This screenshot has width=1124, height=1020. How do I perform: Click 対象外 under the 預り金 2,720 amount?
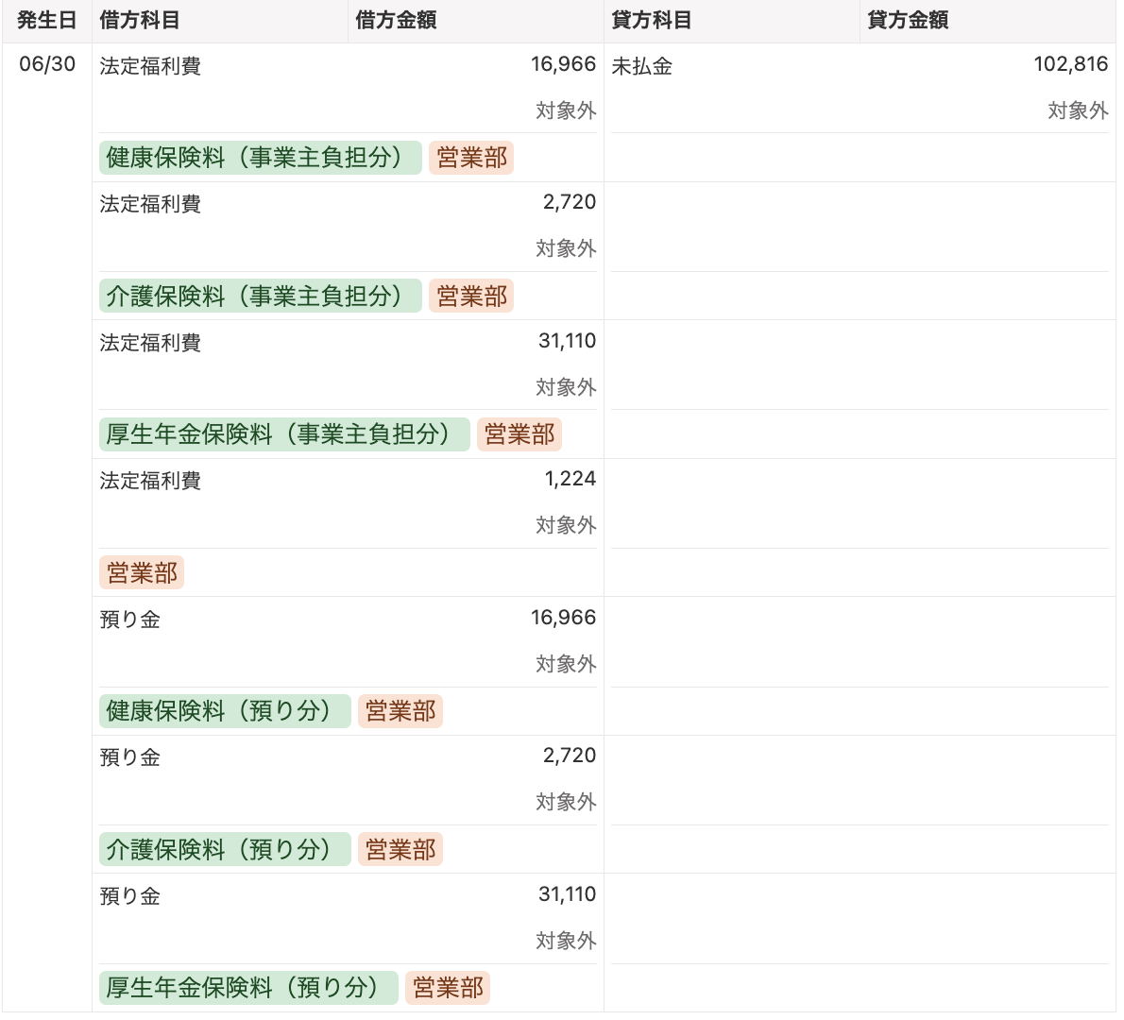567,802
